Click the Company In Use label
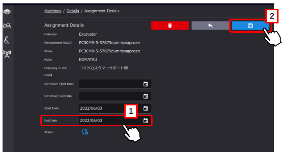The image size is (283, 154). click(56, 68)
